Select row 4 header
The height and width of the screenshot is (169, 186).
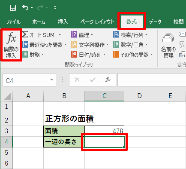(x=6, y=142)
